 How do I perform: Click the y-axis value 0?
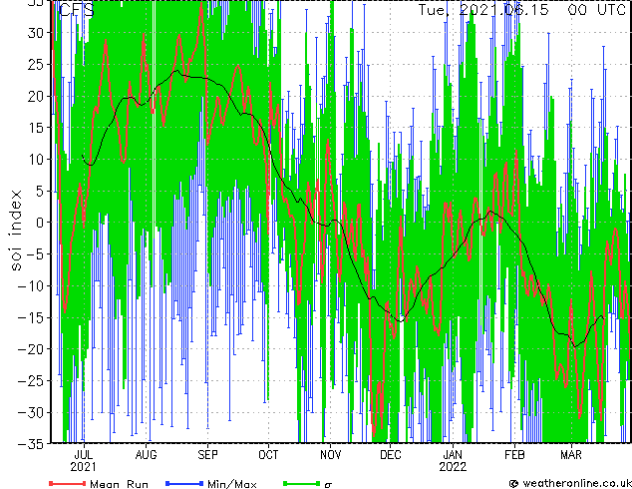40,223
